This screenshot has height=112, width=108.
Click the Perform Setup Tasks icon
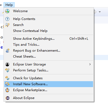(x=7, y=70)
